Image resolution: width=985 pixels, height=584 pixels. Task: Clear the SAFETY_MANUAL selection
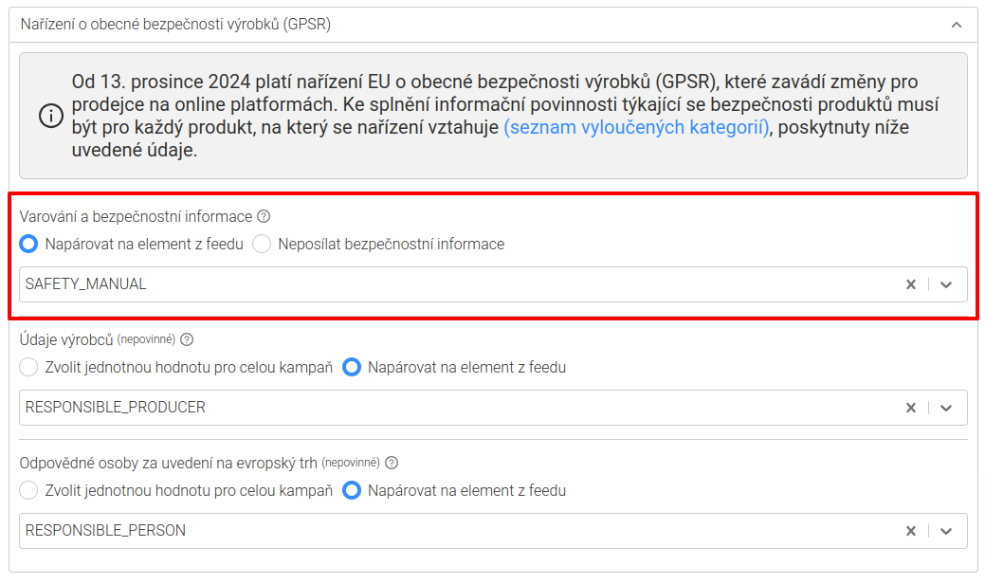(x=910, y=284)
